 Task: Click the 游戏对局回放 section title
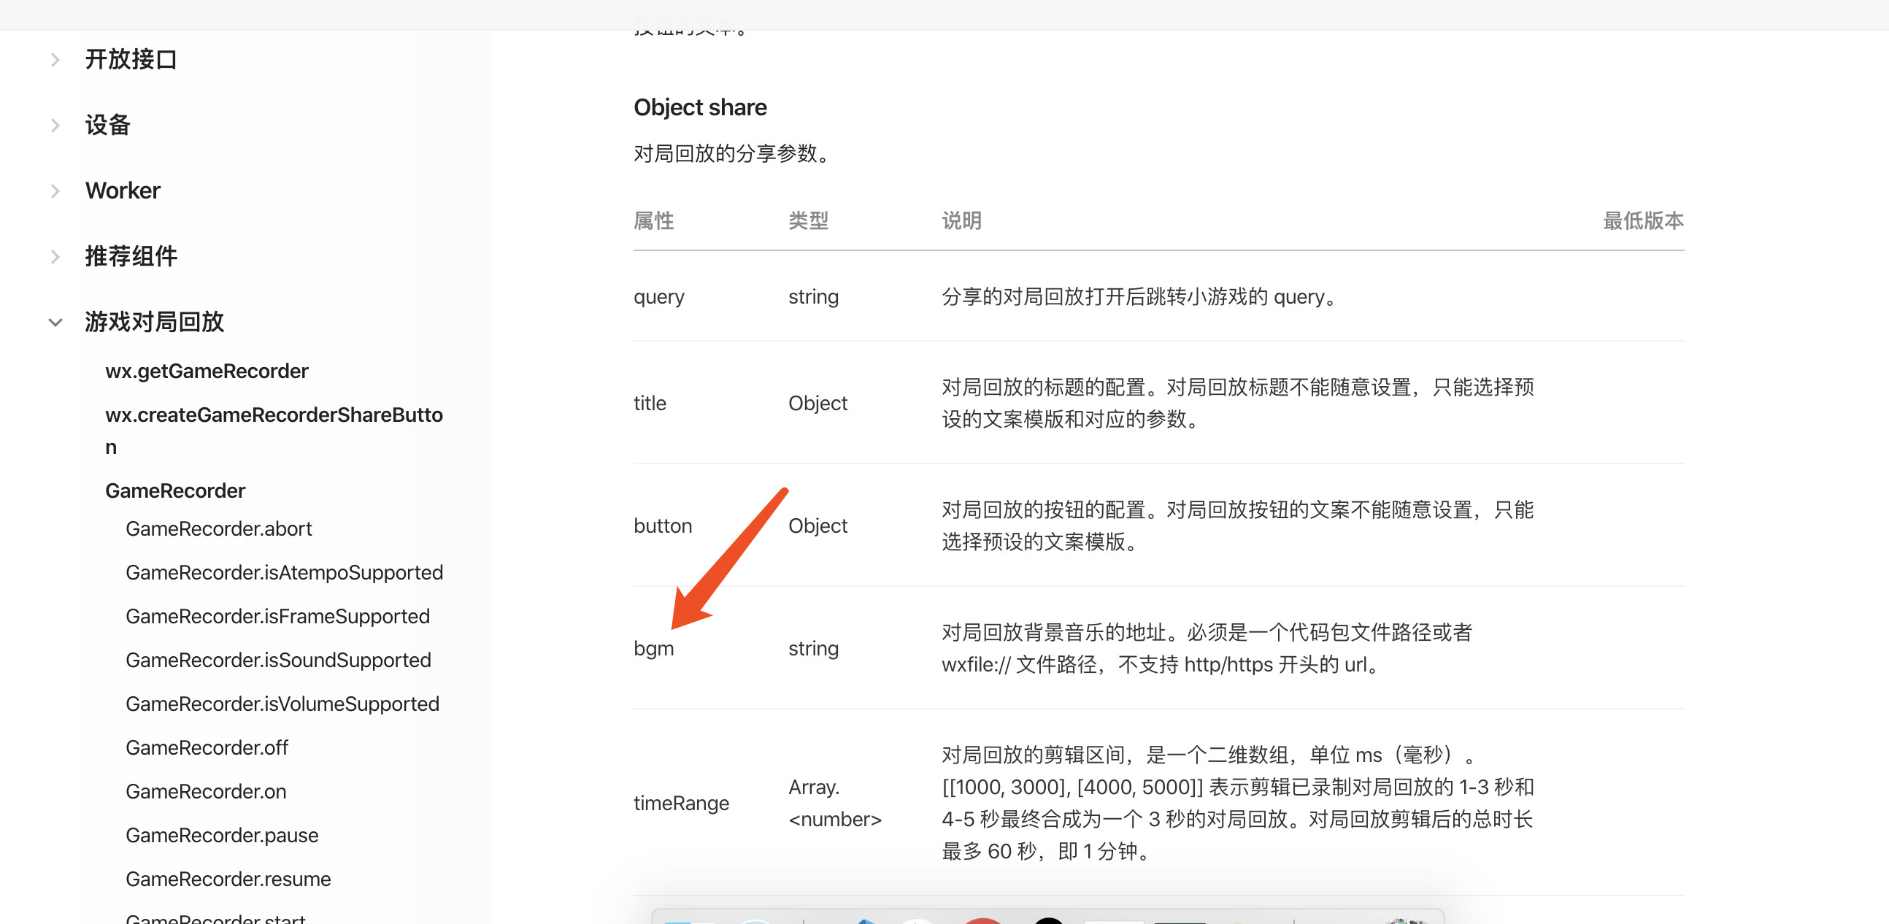tap(154, 322)
